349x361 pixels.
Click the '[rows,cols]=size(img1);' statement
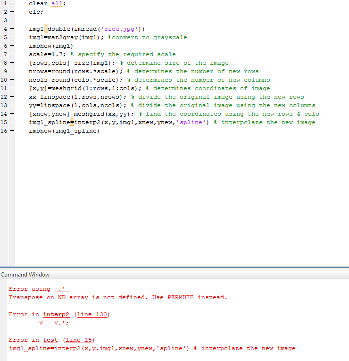pos(72,63)
